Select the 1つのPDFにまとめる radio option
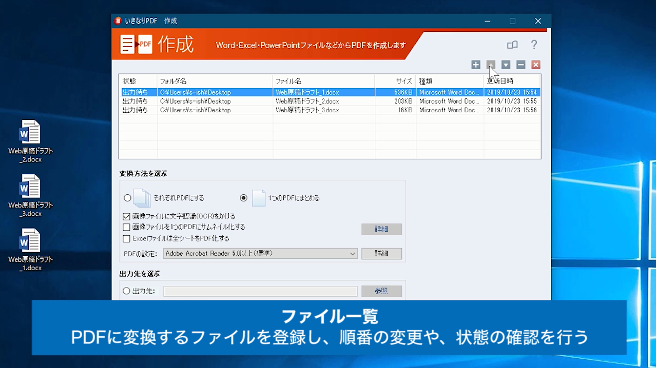This screenshot has height=368, width=656. [x=244, y=198]
